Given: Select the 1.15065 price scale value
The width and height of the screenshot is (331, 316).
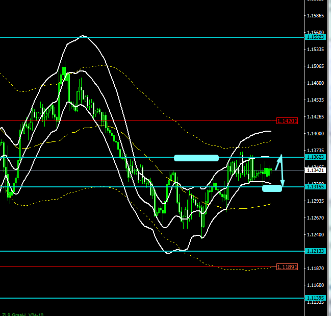Looking at the screenshot, I should pyautogui.click(x=316, y=66).
